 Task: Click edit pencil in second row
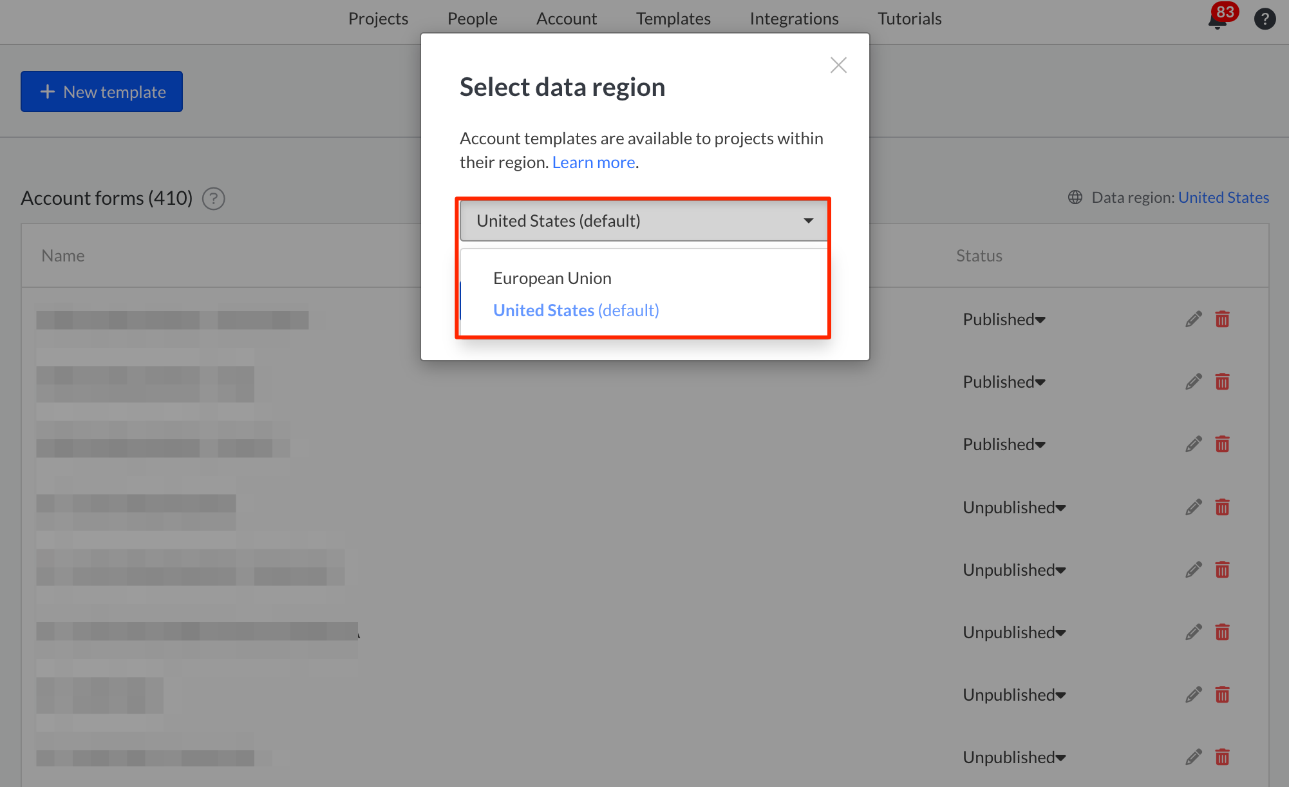pos(1194,382)
